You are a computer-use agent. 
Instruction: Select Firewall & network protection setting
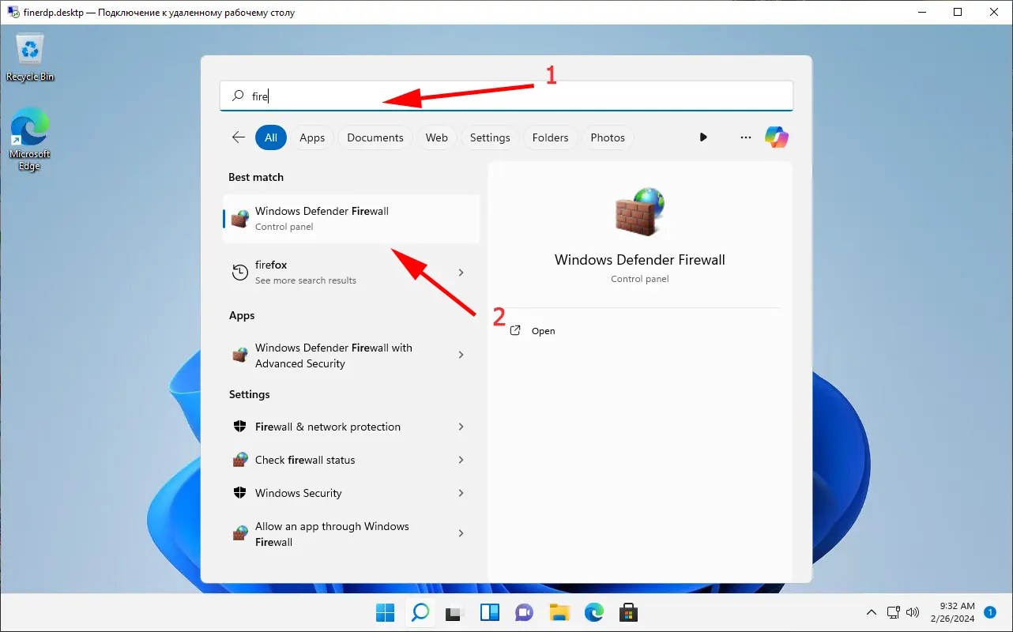pos(327,427)
